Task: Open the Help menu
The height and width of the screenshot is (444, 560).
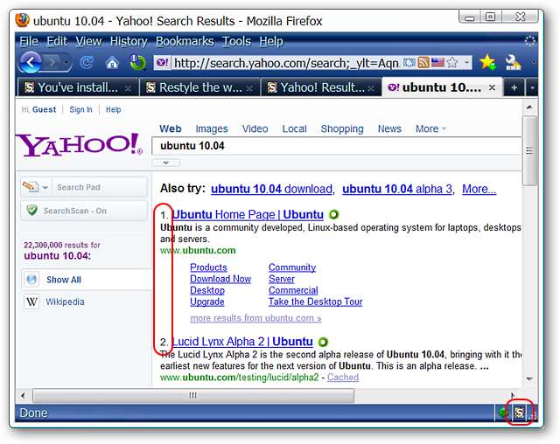Action: 271,41
